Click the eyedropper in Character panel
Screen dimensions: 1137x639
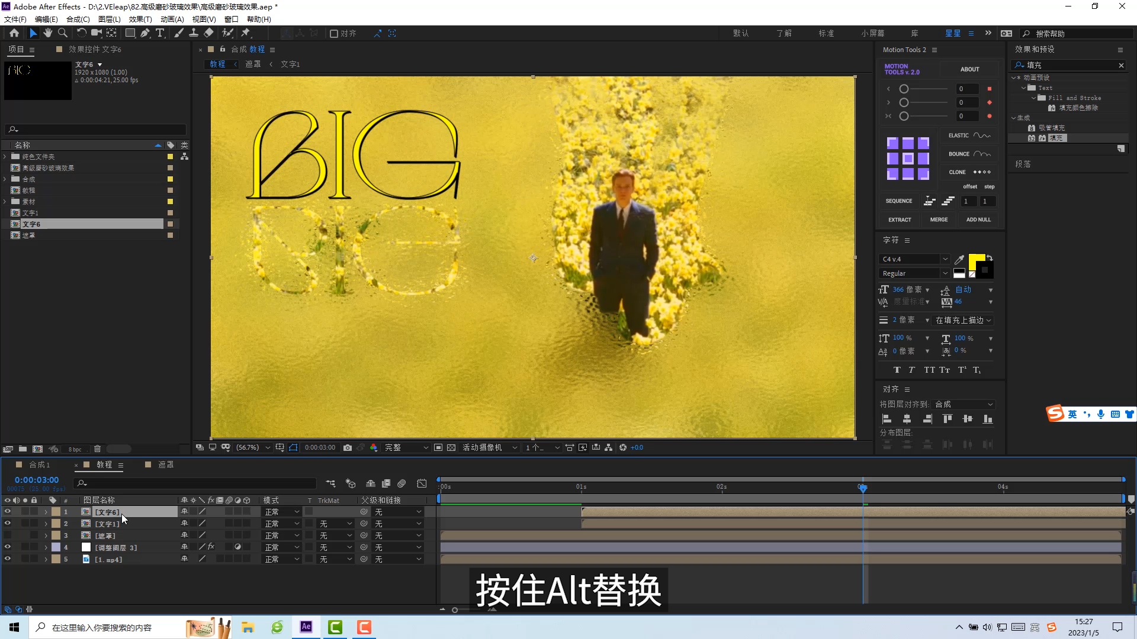[x=959, y=259]
